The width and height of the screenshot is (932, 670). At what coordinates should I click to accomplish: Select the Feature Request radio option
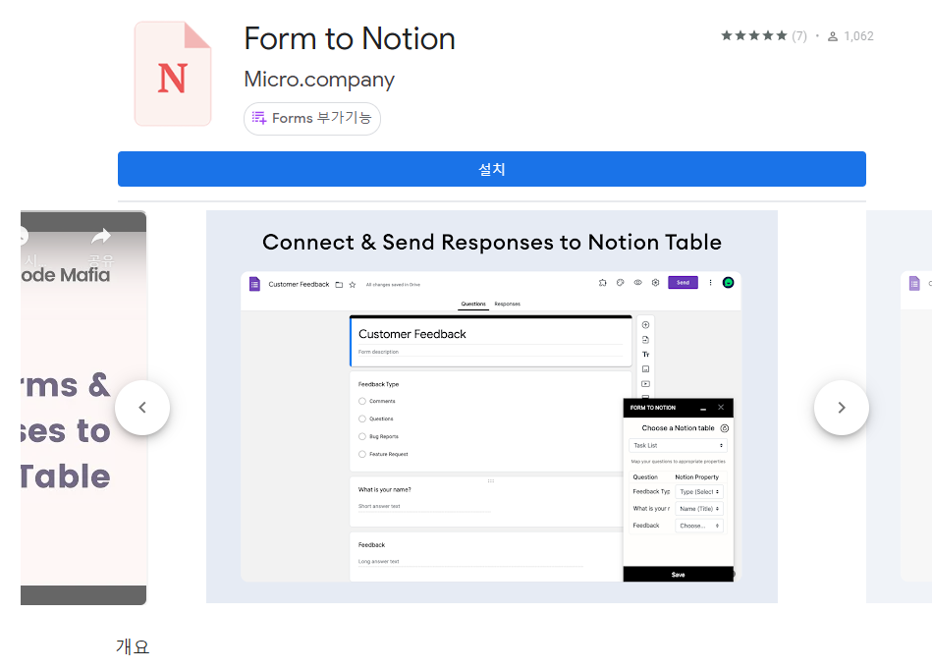point(362,454)
